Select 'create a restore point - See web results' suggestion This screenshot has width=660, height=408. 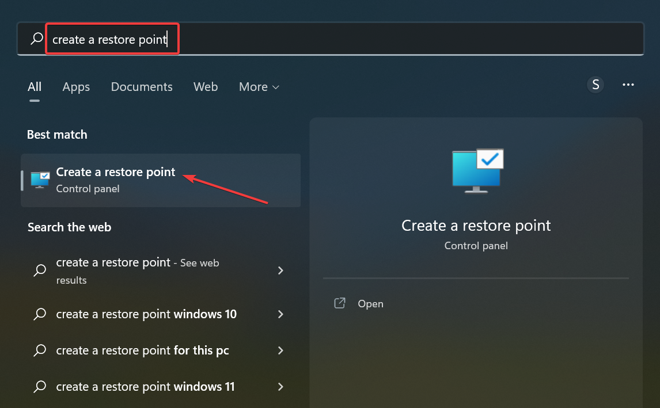(x=161, y=270)
